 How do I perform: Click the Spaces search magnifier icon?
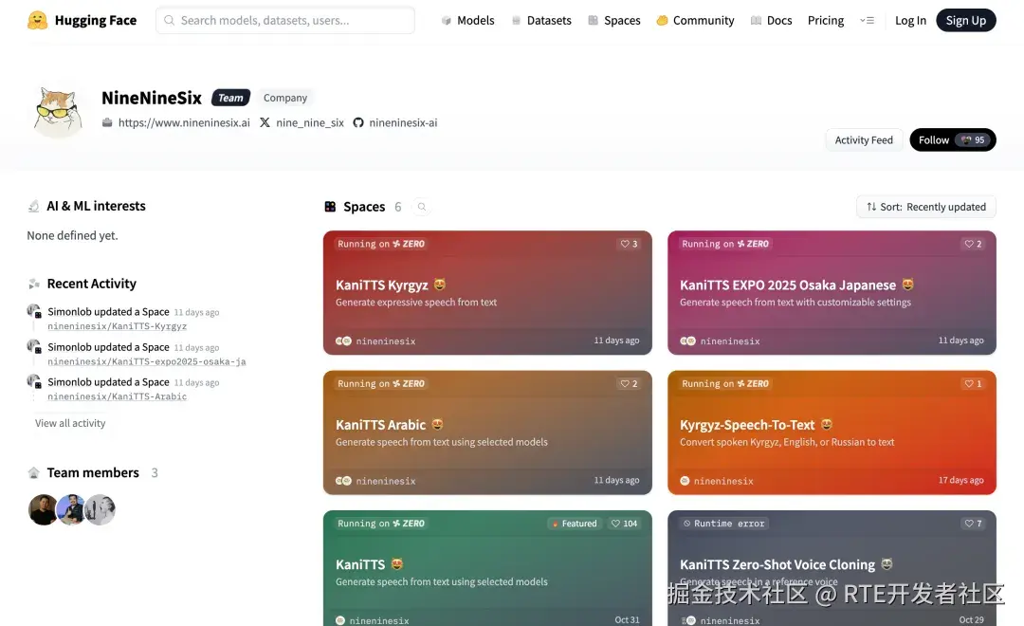coord(422,207)
